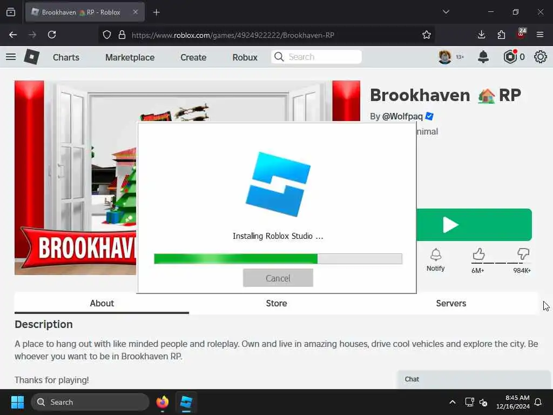
Task: Click the extension icon with the 24 badge
Action: (x=521, y=34)
